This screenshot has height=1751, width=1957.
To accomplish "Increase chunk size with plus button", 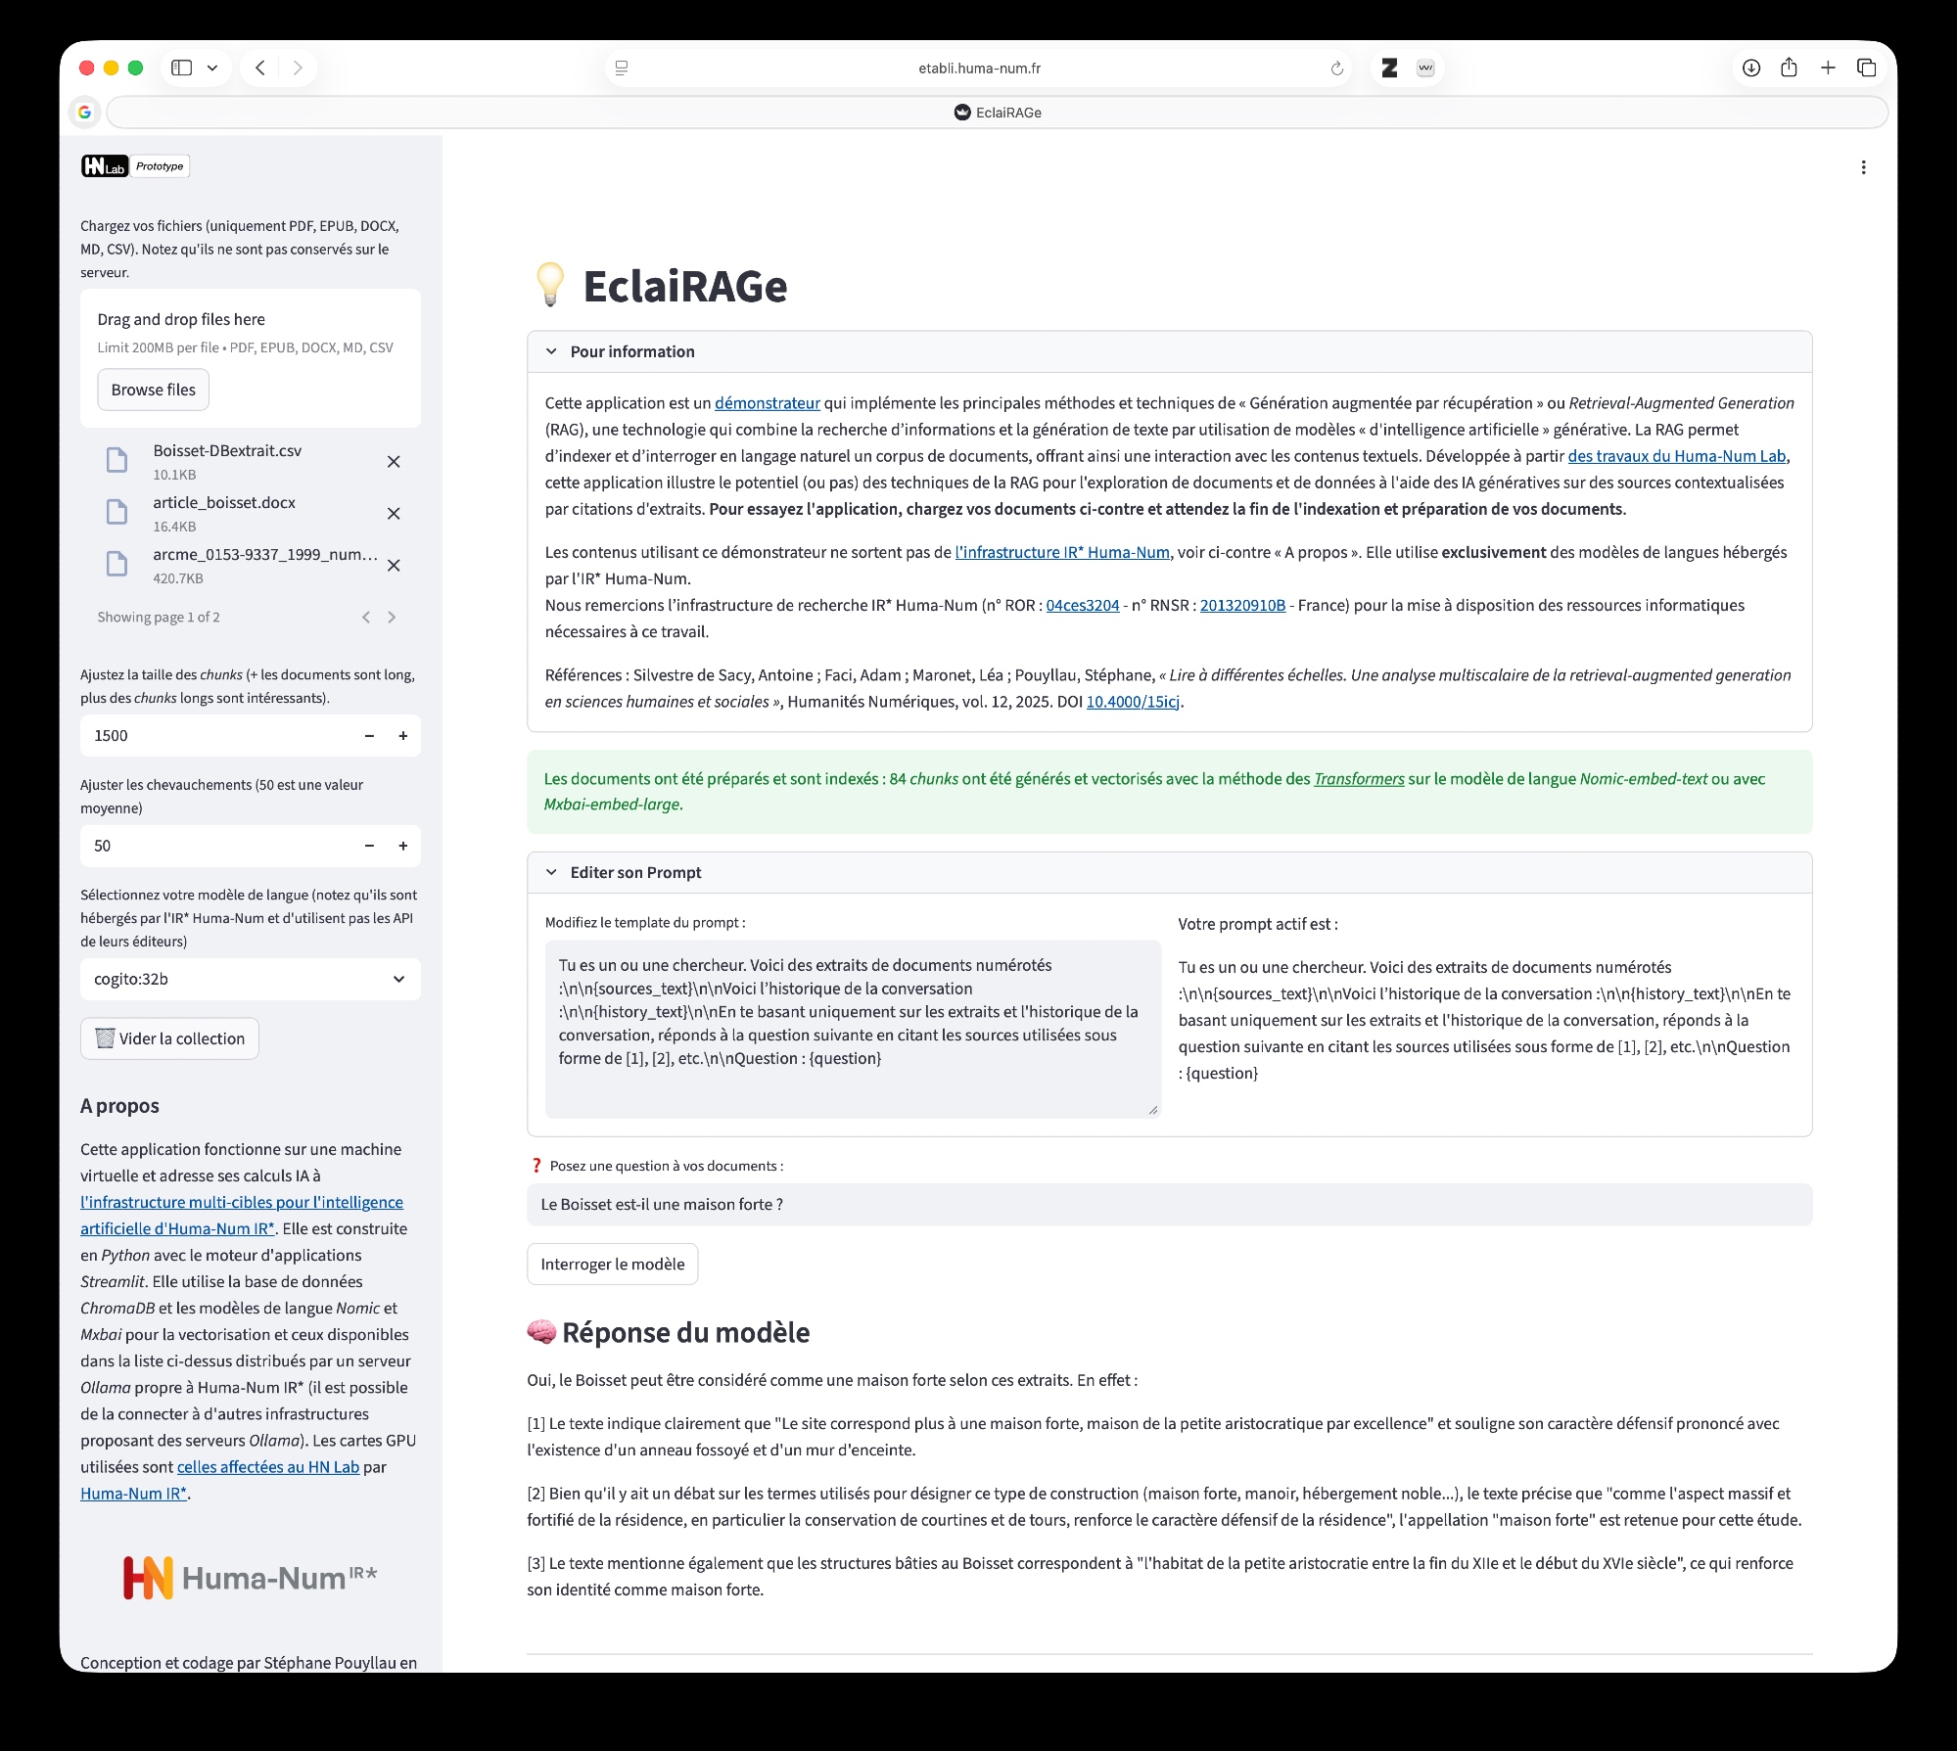I will click(x=402, y=736).
